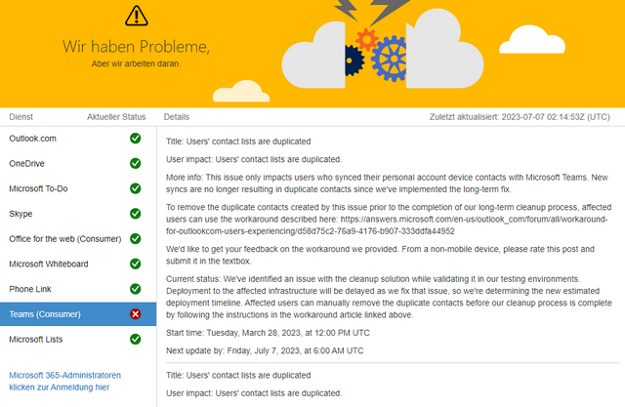Click the 'Current status:' paragraph
The width and height of the screenshot is (625, 407).
click(389, 297)
